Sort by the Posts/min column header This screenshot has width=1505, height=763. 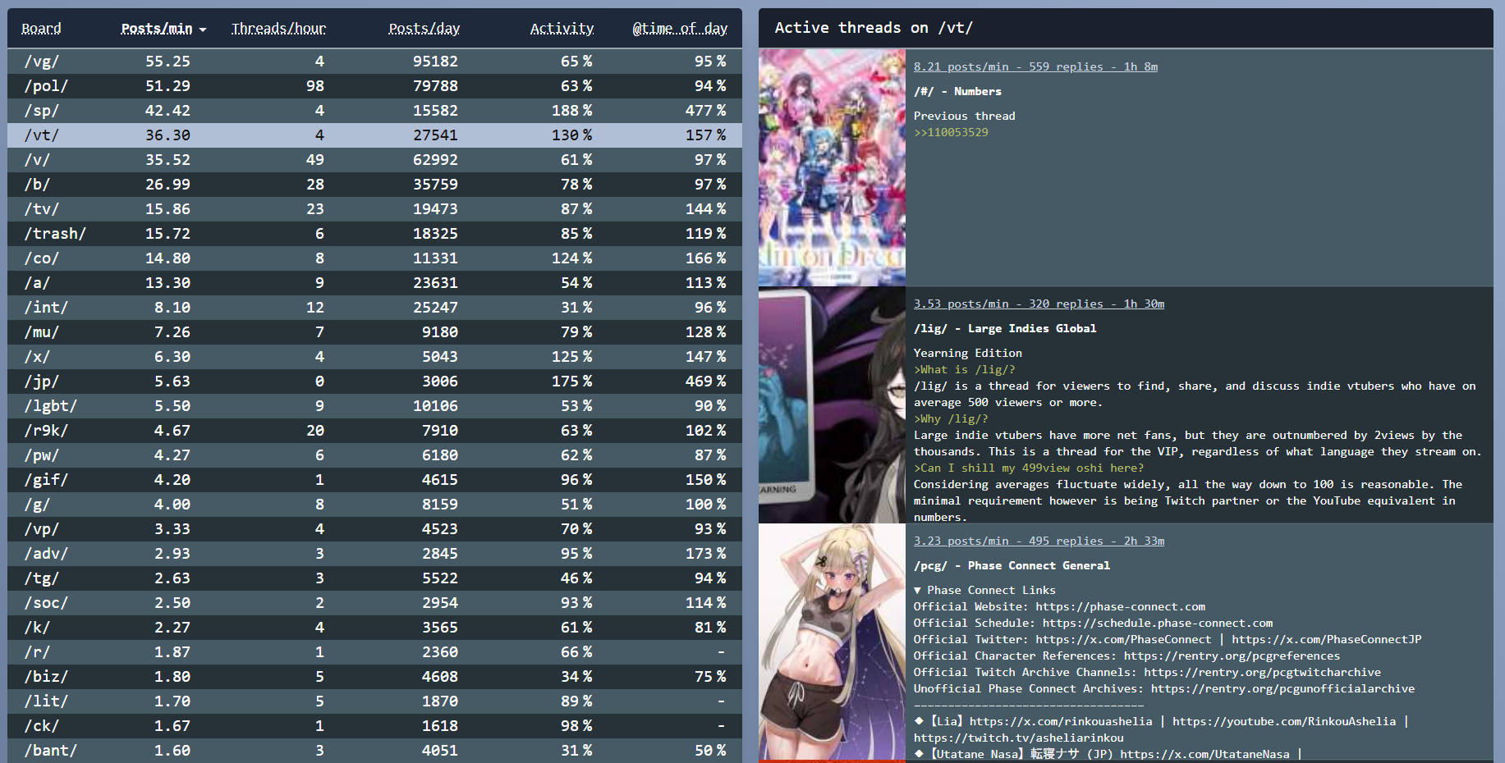(x=157, y=29)
